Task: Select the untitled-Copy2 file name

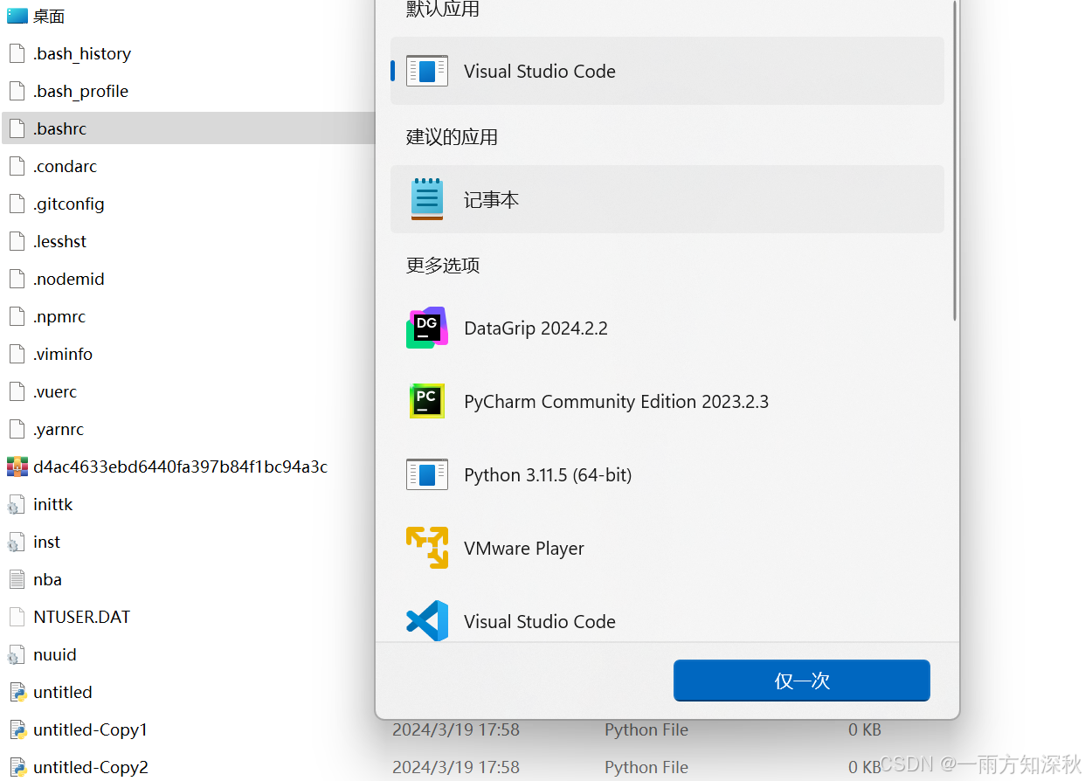Action: tap(91, 767)
